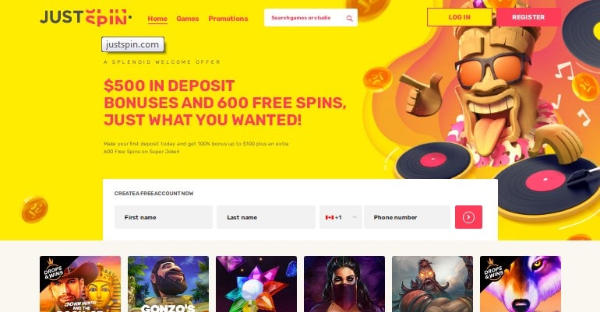600x312 pixels.
Task: Click the Drops & Wins badge on John Hunter
Action: [x=54, y=270]
